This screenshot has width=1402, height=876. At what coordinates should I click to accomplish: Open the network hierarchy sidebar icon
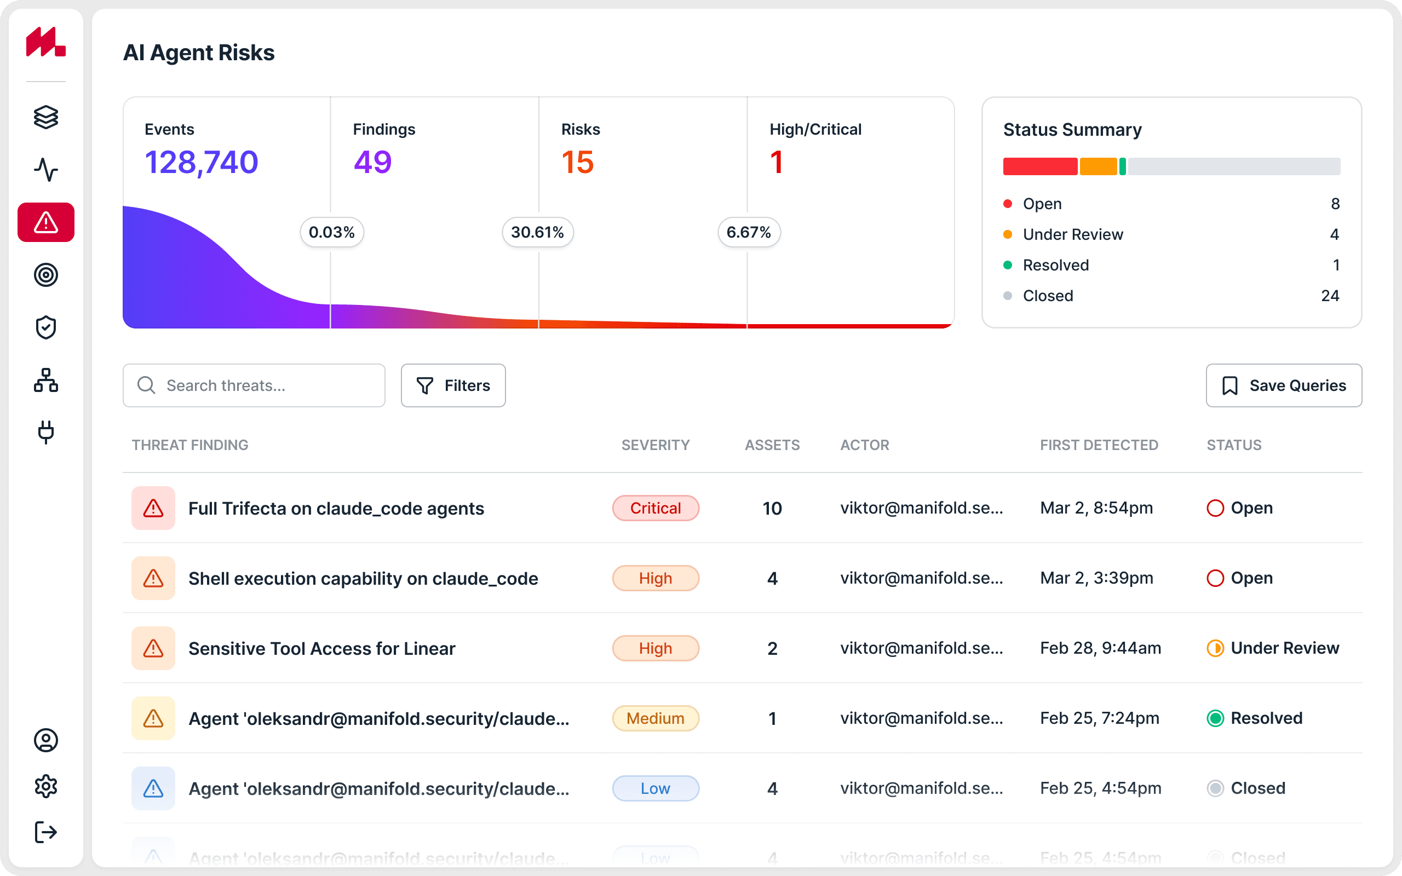(46, 380)
